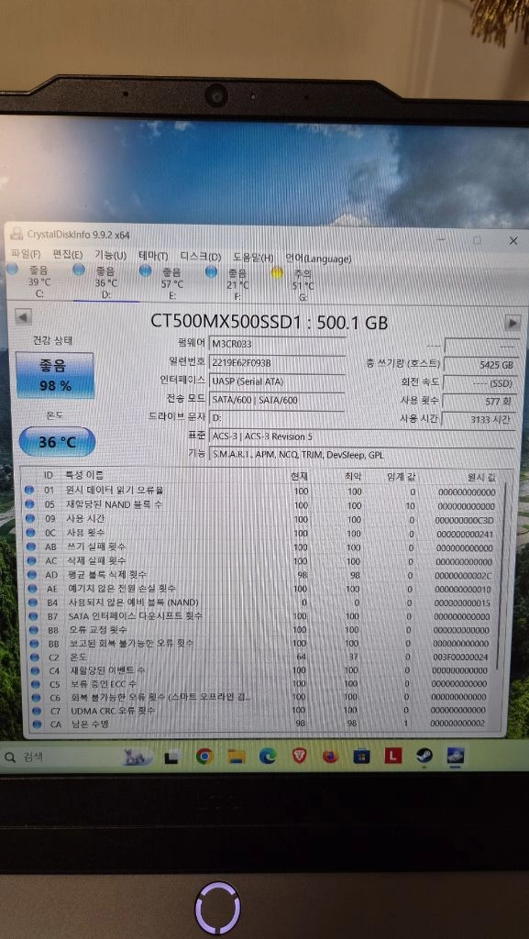Click the 36 °C temperature button
This screenshot has width=529, height=939.
(57, 442)
